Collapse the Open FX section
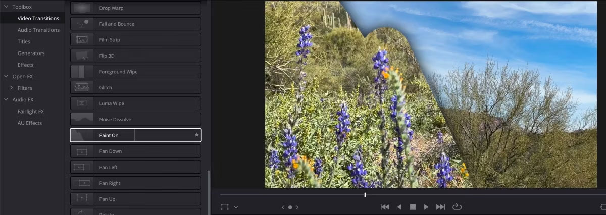This screenshot has height=215, width=606. (6, 76)
